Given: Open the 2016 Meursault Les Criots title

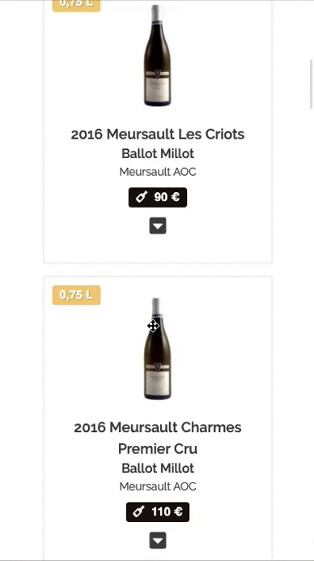Looking at the screenshot, I should 158,135.
